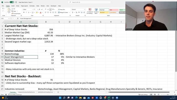177x100 pixels.
Task: Click the Undo arrow icon
Action: pos(3,9)
